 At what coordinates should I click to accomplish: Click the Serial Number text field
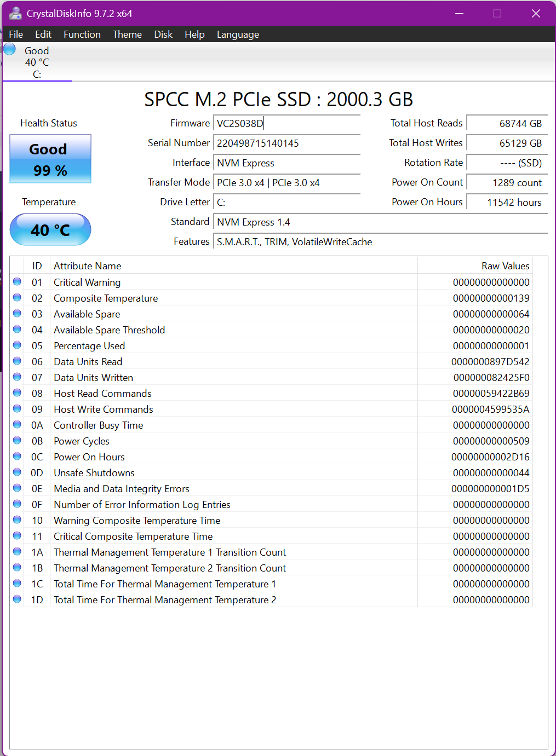pyautogui.click(x=286, y=143)
